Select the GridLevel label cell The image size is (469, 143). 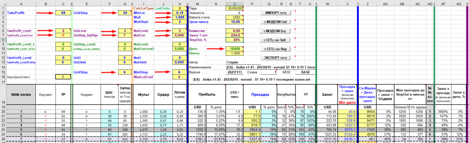tap(87, 31)
